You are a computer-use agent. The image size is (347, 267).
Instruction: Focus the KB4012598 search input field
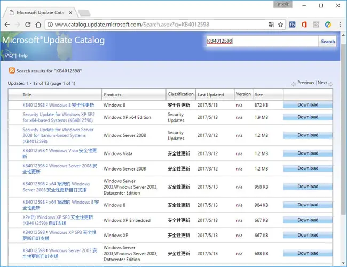pos(262,41)
